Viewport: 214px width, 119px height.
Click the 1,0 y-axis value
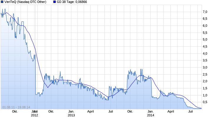tap(205, 95)
